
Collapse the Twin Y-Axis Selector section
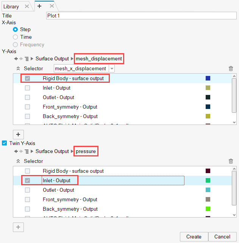[18, 161]
